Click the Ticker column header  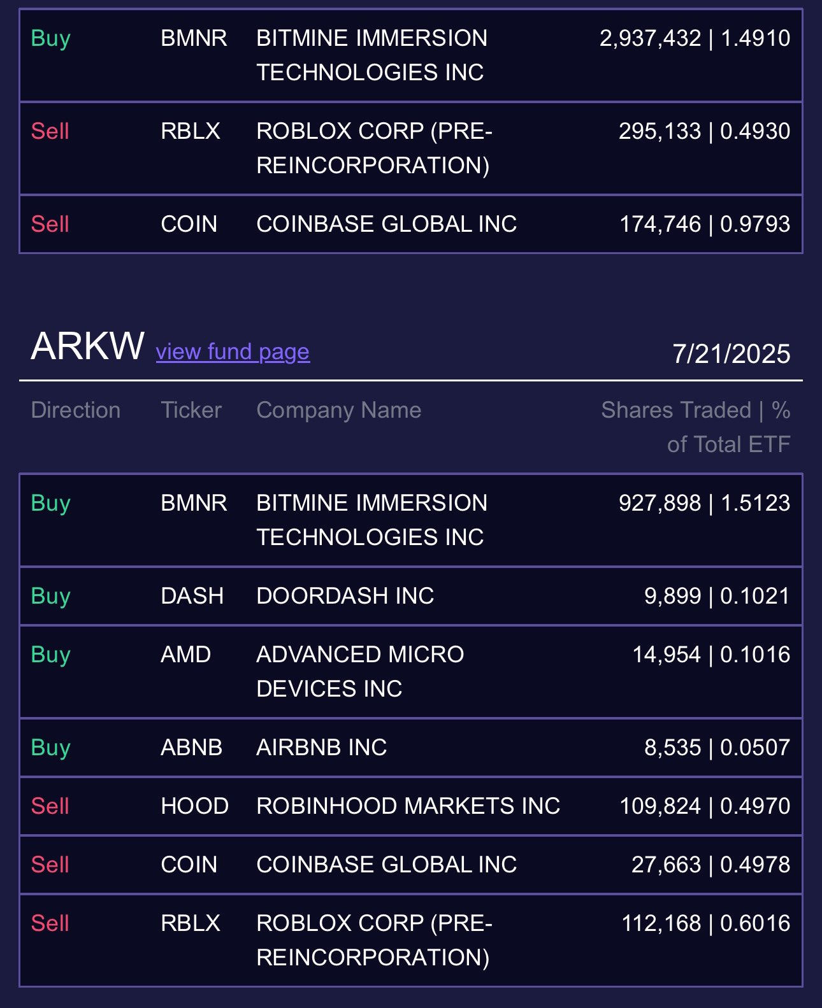coord(191,410)
